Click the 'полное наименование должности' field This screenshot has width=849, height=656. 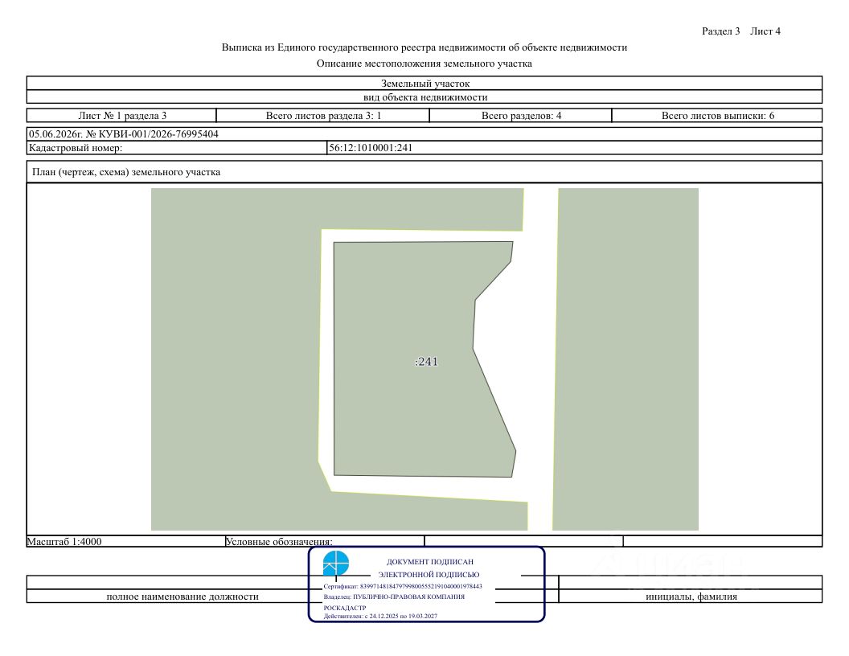click(x=183, y=597)
